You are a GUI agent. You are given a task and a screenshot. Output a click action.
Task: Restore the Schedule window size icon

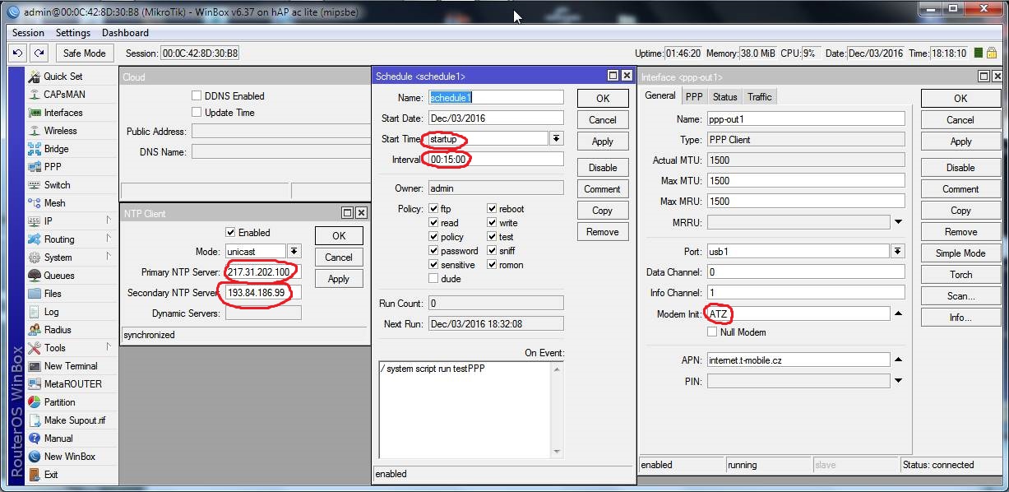613,76
